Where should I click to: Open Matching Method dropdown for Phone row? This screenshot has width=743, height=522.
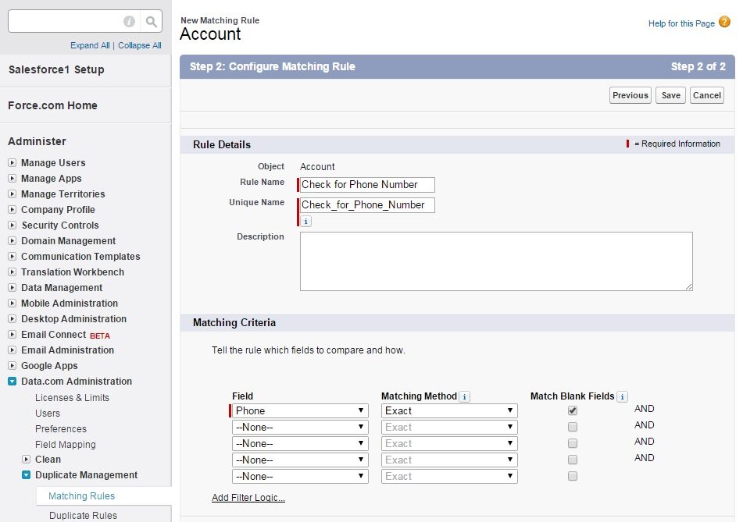point(449,410)
